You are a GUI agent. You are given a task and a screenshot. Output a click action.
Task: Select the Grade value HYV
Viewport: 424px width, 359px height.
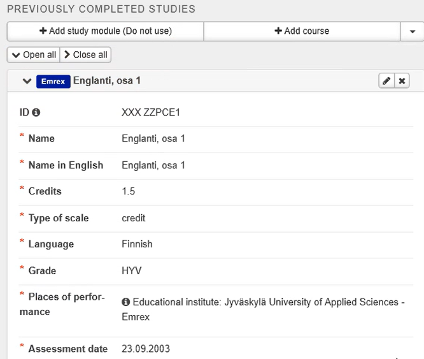point(131,270)
